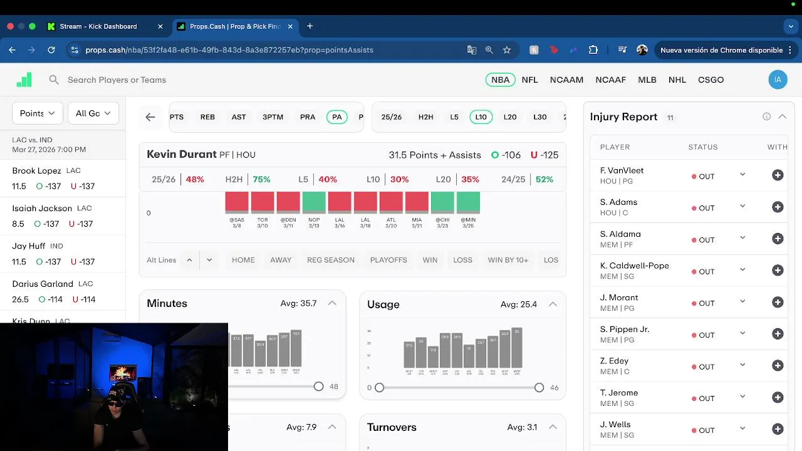Open the Injury Report info icon

(766, 117)
